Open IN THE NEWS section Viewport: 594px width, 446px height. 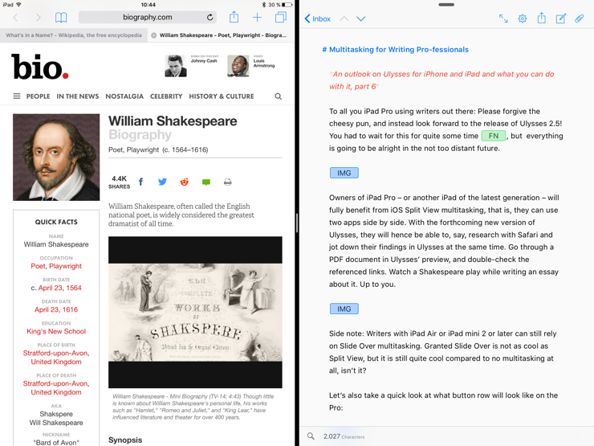pyautogui.click(x=78, y=96)
